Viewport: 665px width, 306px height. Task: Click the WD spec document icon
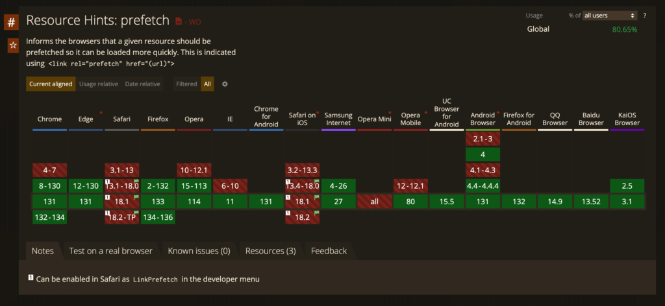(x=180, y=21)
